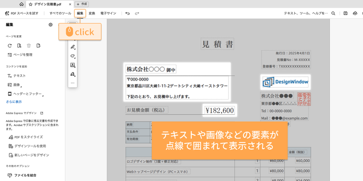The width and height of the screenshot is (363, 181).
Task: Add text with the テキスト tool
Action: (x=16, y=76)
